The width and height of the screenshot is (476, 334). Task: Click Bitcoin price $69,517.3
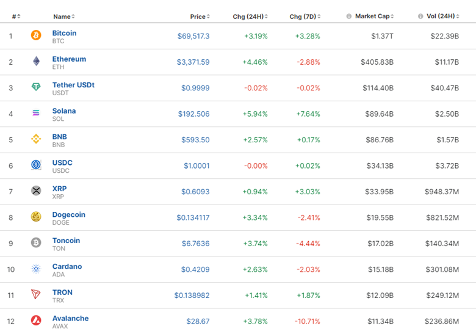pyautogui.click(x=193, y=36)
